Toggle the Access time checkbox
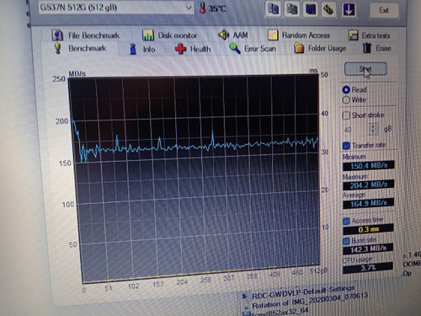The image size is (421, 316). pyautogui.click(x=346, y=221)
